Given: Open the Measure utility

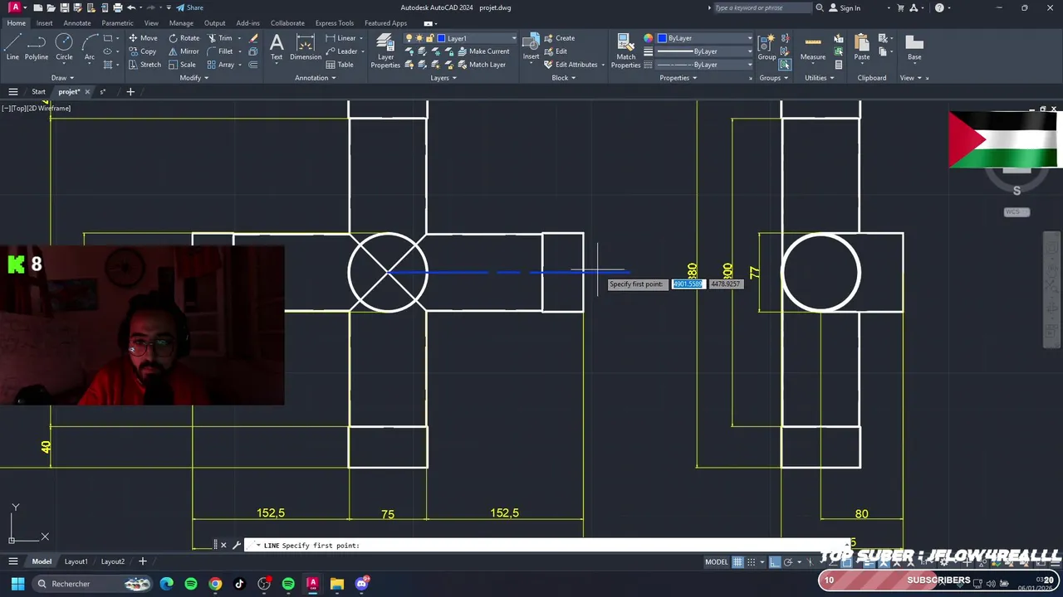Looking at the screenshot, I should (x=813, y=46).
